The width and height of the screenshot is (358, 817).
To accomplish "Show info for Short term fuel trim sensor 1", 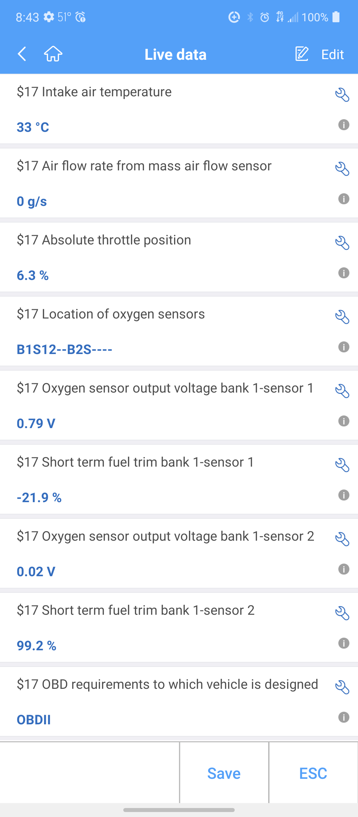I will (344, 495).
